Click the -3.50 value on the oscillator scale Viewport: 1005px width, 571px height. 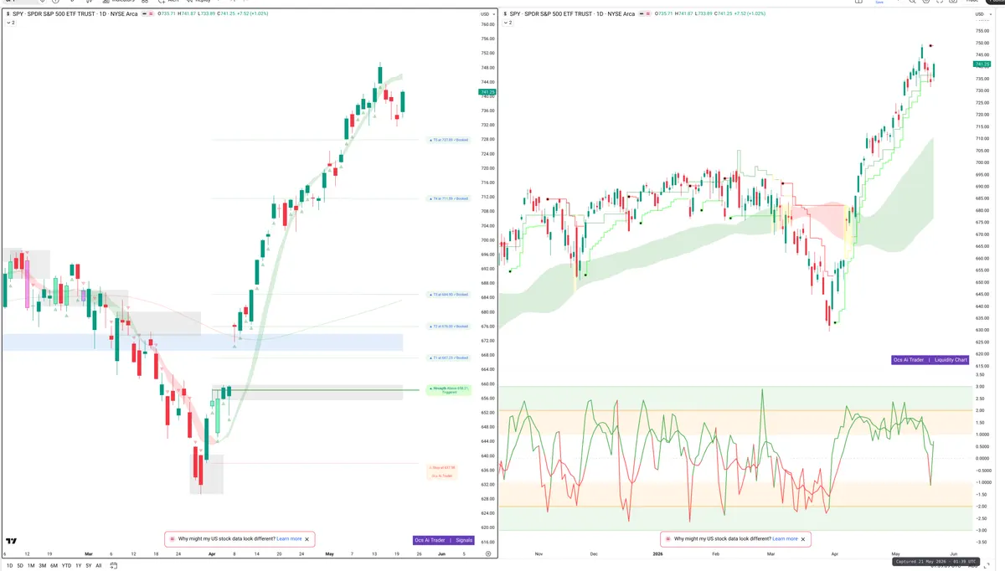pyautogui.click(x=981, y=543)
